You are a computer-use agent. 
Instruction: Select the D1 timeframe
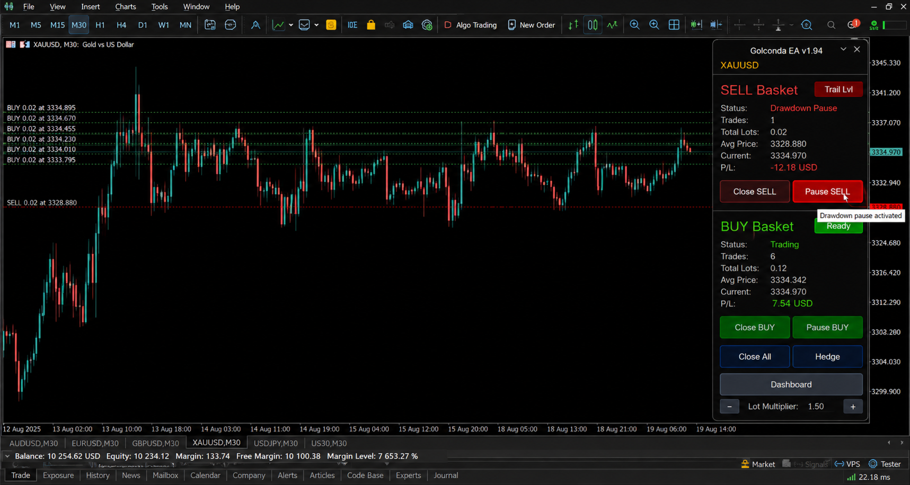coord(143,25)
